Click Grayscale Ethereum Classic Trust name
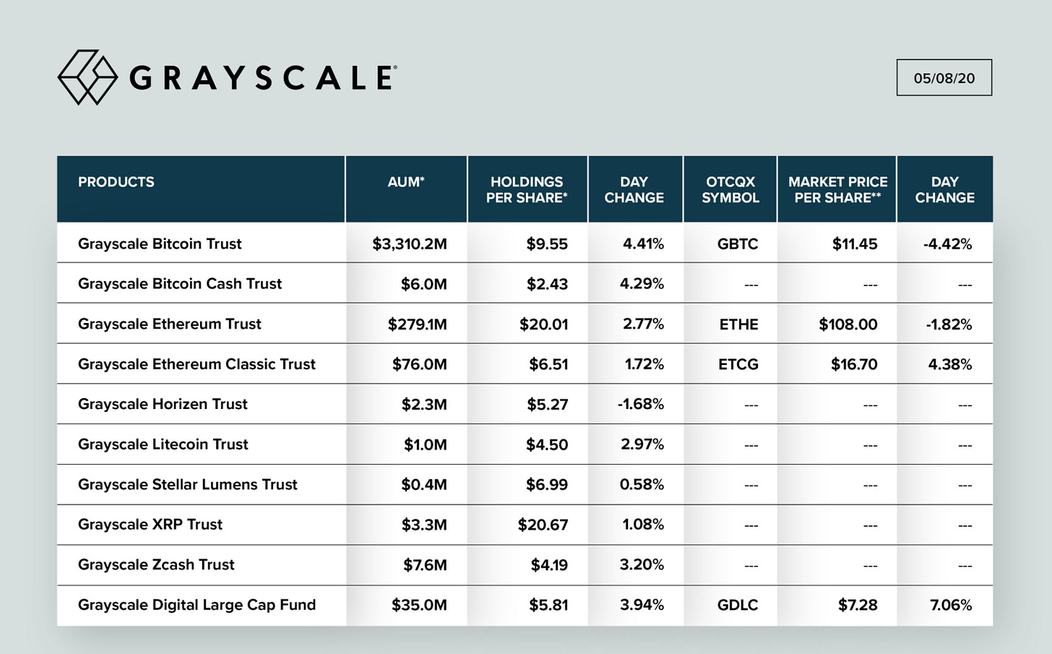The width and height of the screenshot is (1052, 654). (197, 364)
